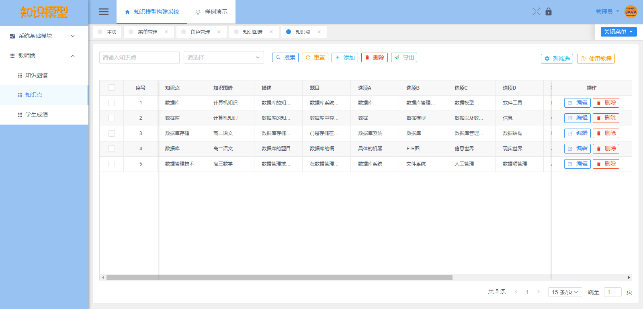The image size is (643, 309).
Task: Expand the 系统基础模块 sidebar menu
Action: click(44, 36)
